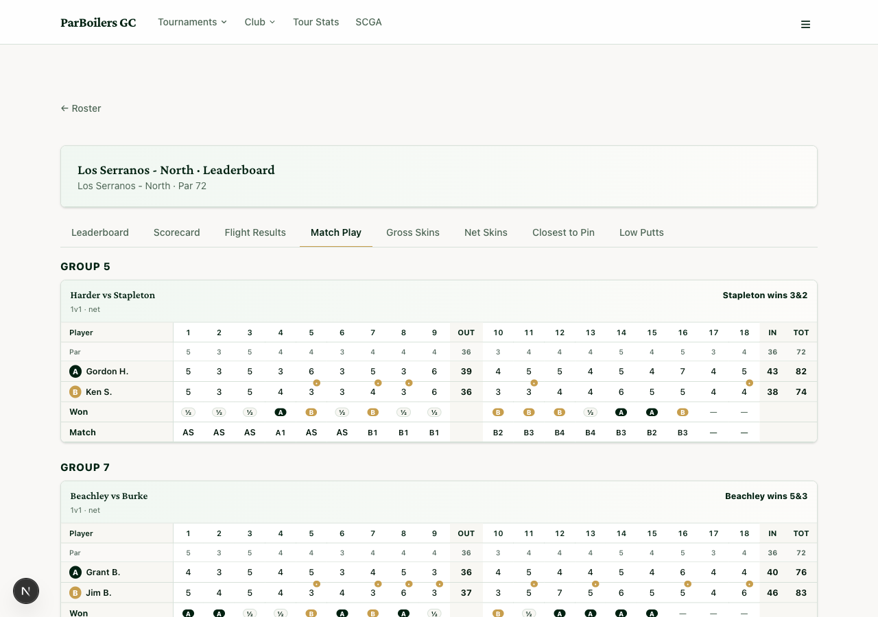
Task: Click the halved ½ badge on Harder hole 13
Action: click(x=591, y=412)
